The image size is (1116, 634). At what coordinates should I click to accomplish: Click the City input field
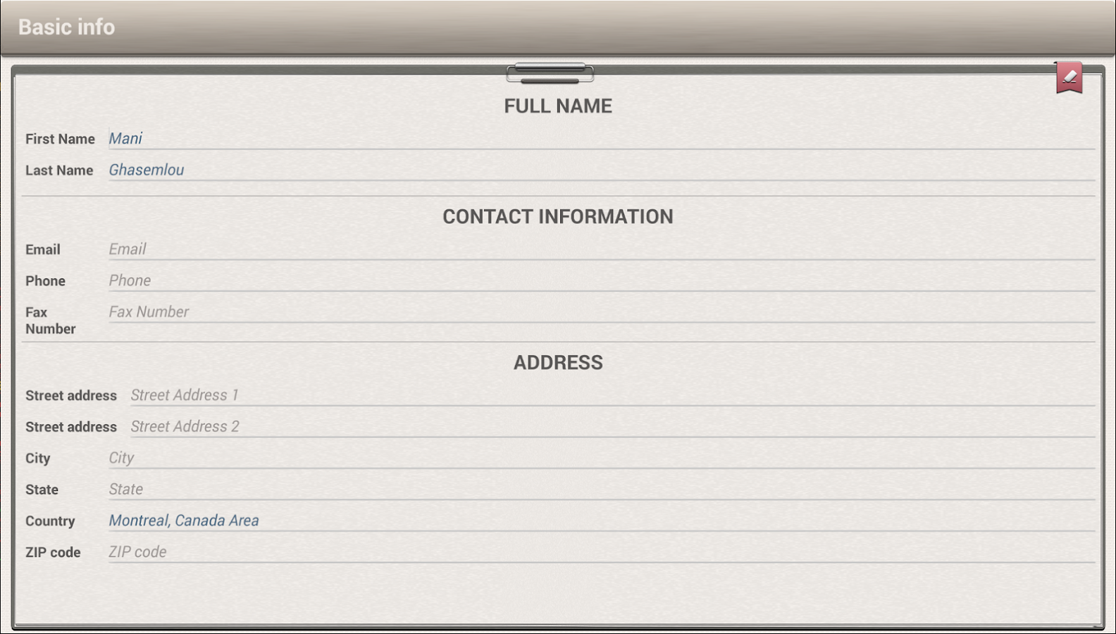[x=602, y=458]
